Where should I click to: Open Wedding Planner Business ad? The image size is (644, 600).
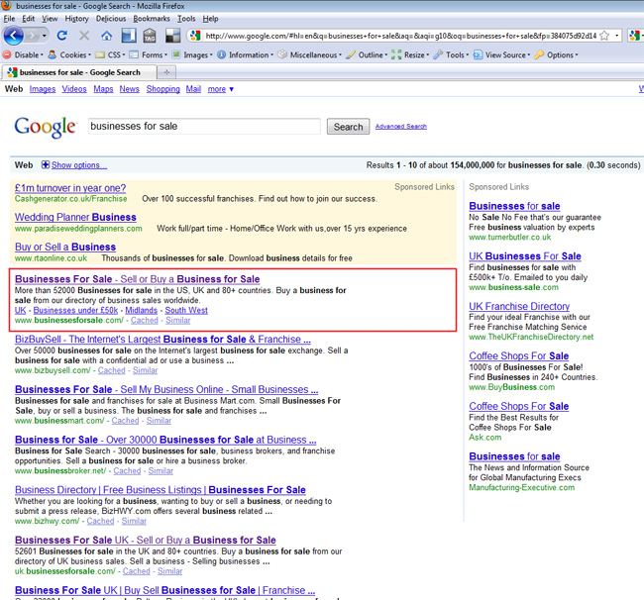pos(75,217)
